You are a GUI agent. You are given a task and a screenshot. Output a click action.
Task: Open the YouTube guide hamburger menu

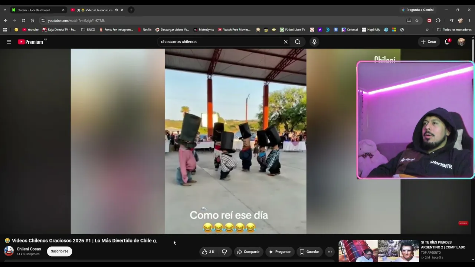pyautogui.click(x=9, y=42)
